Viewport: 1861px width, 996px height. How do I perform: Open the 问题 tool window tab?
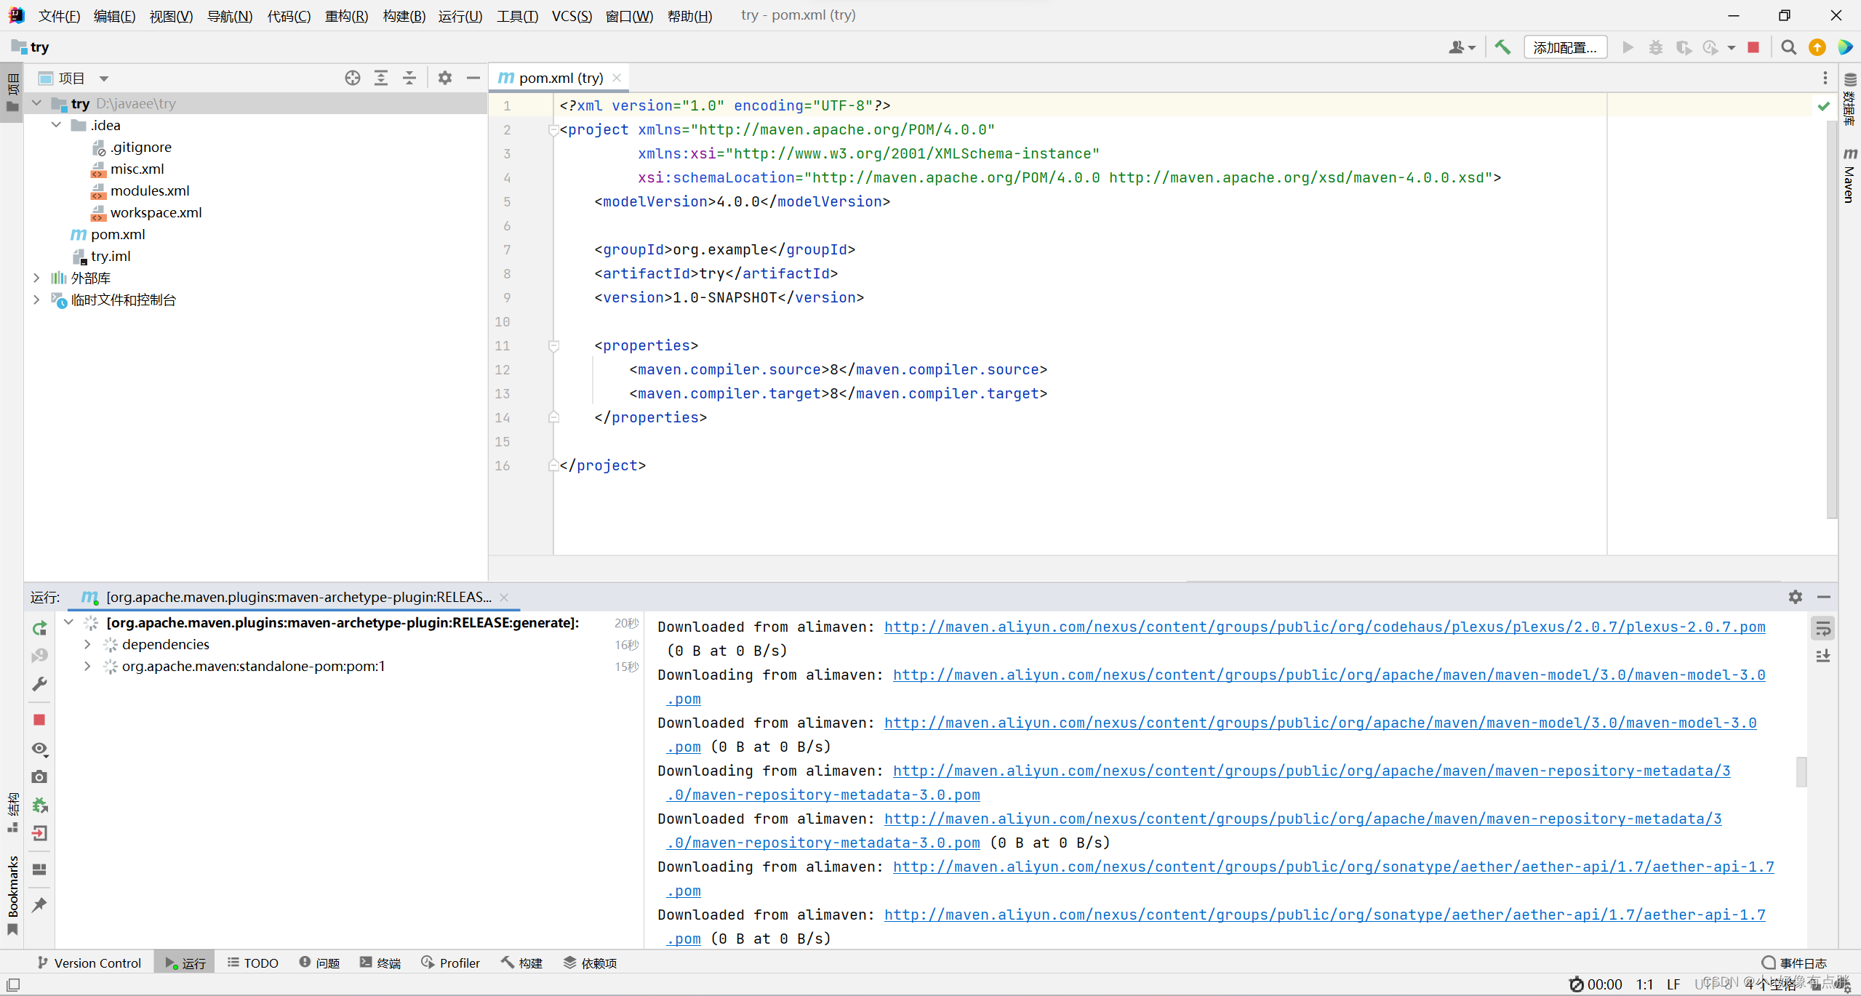point(320,963)
